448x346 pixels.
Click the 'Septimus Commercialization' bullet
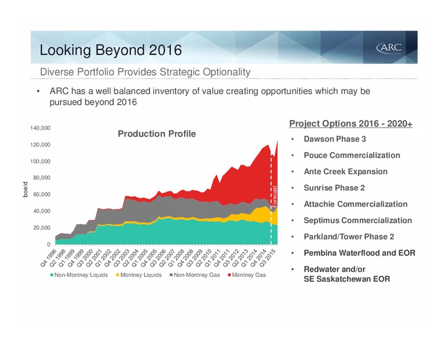(x=358, y=220)
